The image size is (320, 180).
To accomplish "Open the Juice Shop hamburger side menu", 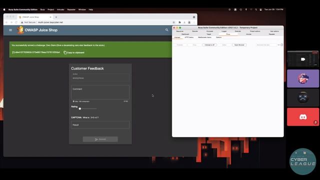I will pos(10,30).
